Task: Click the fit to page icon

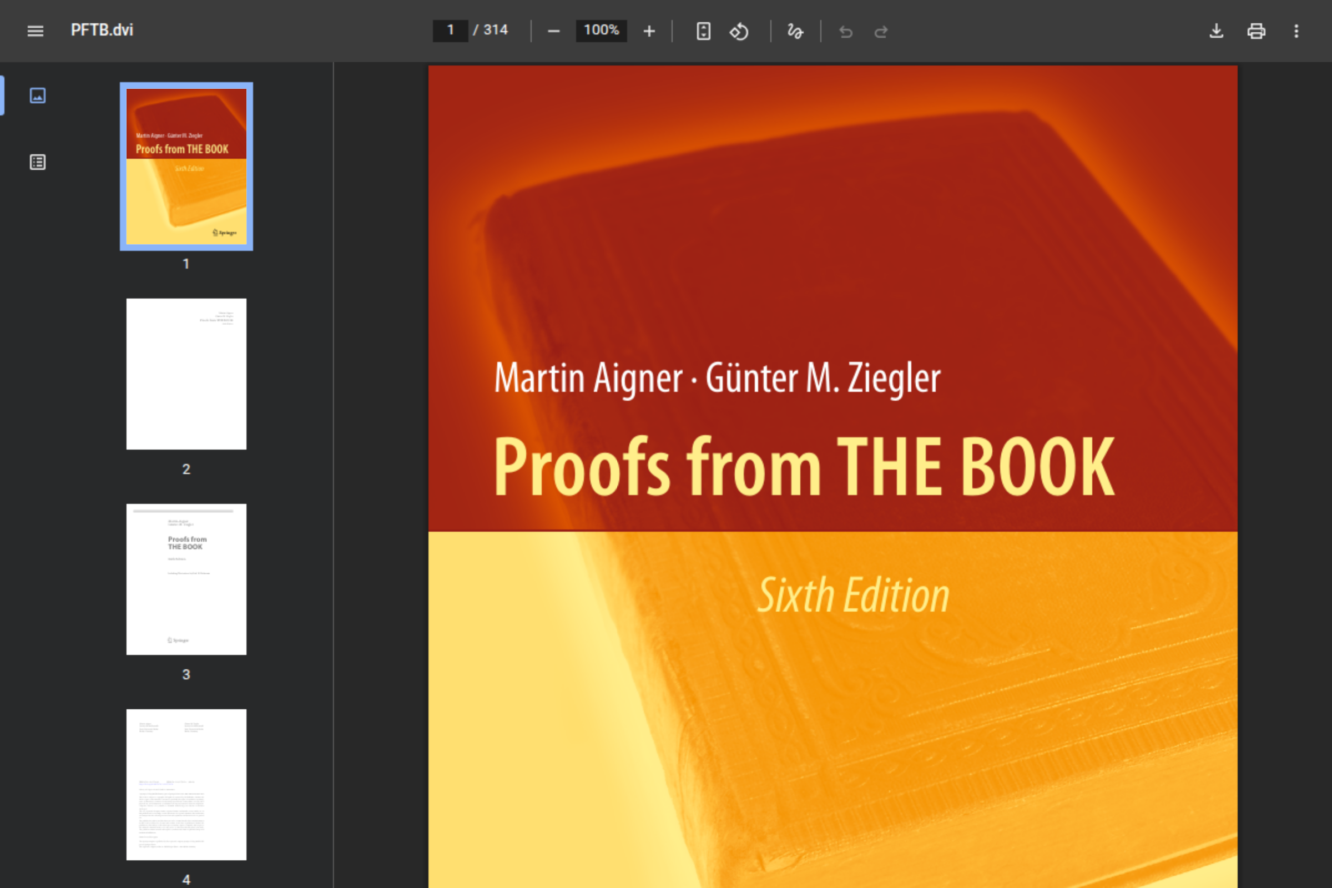Action: tap(703, 31)
